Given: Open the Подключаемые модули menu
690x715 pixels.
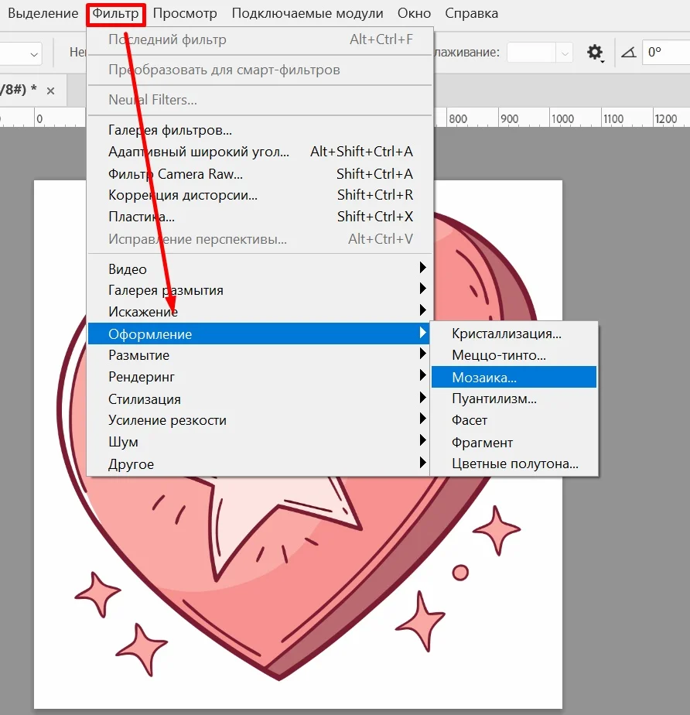Looking at the screenshot, I should point(307,14).
